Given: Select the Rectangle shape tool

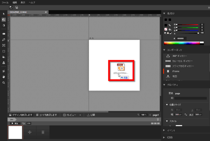Looking at the screenshot, I should pyautogui.click(x=4, y=51).
